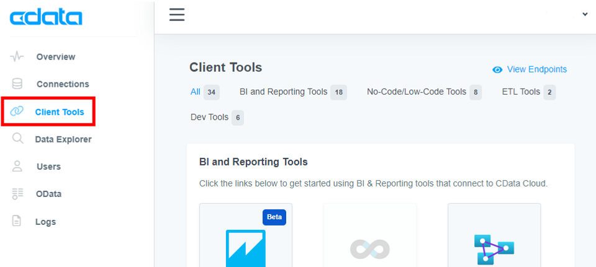Screen dimensions: 596x267
Task: Open the Overview page
Action: [x=56, y=57]
